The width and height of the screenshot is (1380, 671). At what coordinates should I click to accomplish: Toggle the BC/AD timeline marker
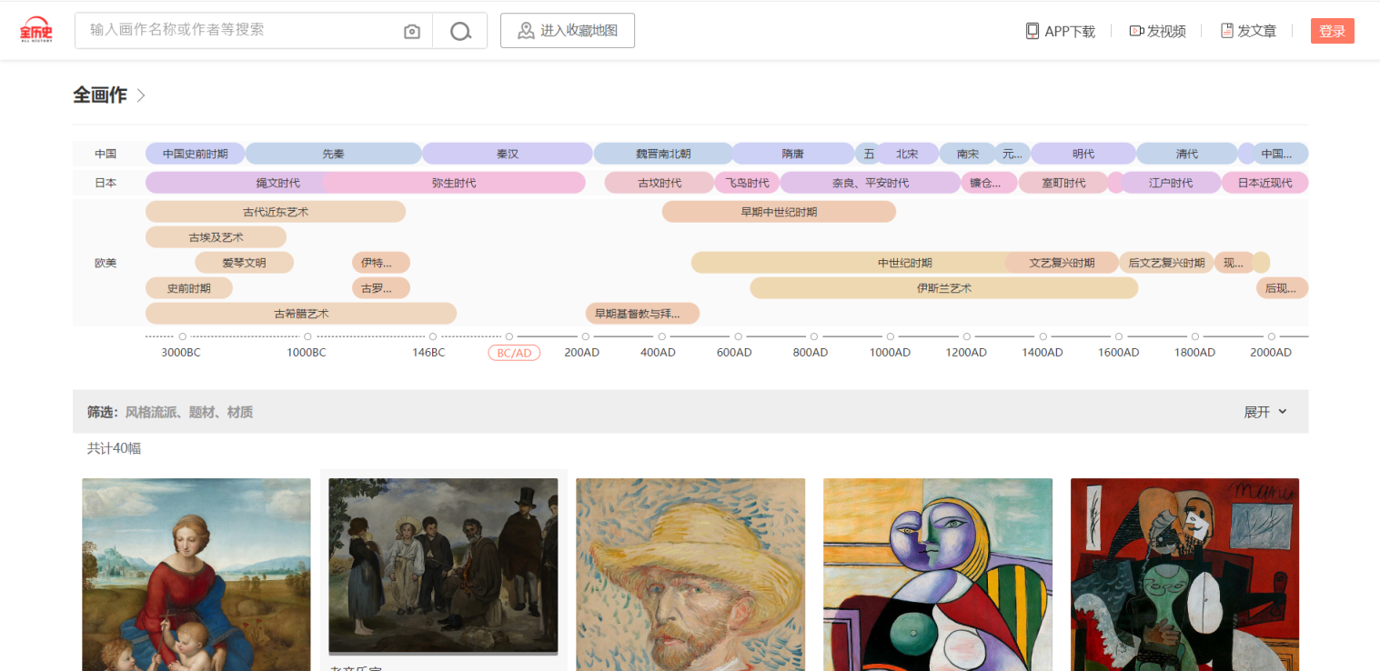pyautogui.click(x=514, y=353)
